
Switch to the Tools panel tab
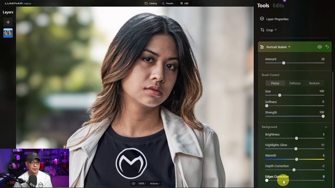coord(263,6)
